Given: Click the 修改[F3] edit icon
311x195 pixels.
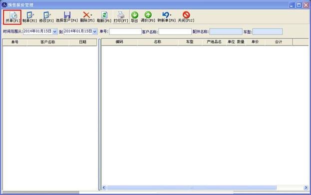Looking at the screenshot, I should (46, 15).
